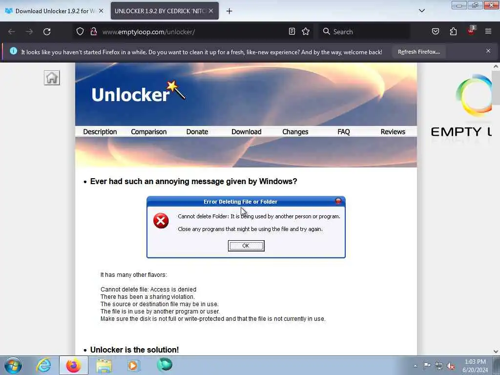The image size is (500, 375).
Task: Click 'There has been a sharing violation.' text
Action: [x=147, y=296]
